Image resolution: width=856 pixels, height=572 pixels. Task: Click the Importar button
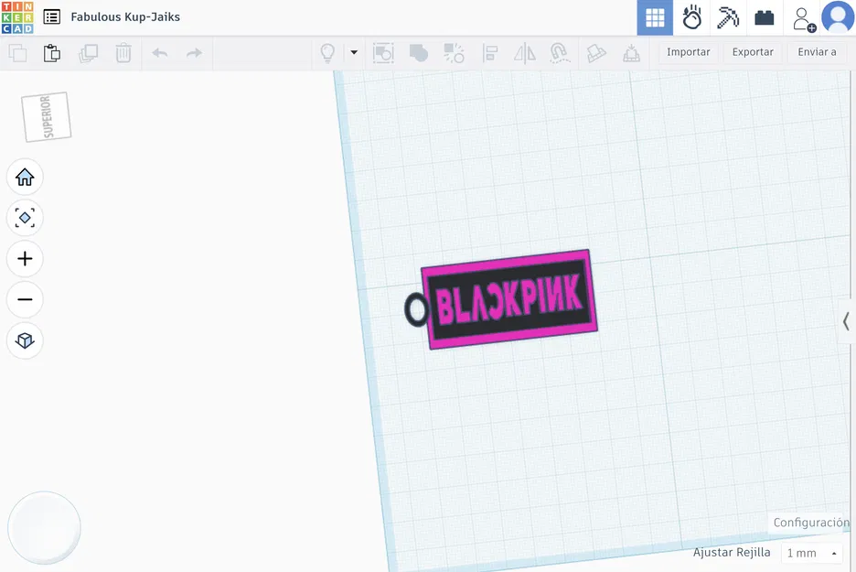click(x=688, y=51)
